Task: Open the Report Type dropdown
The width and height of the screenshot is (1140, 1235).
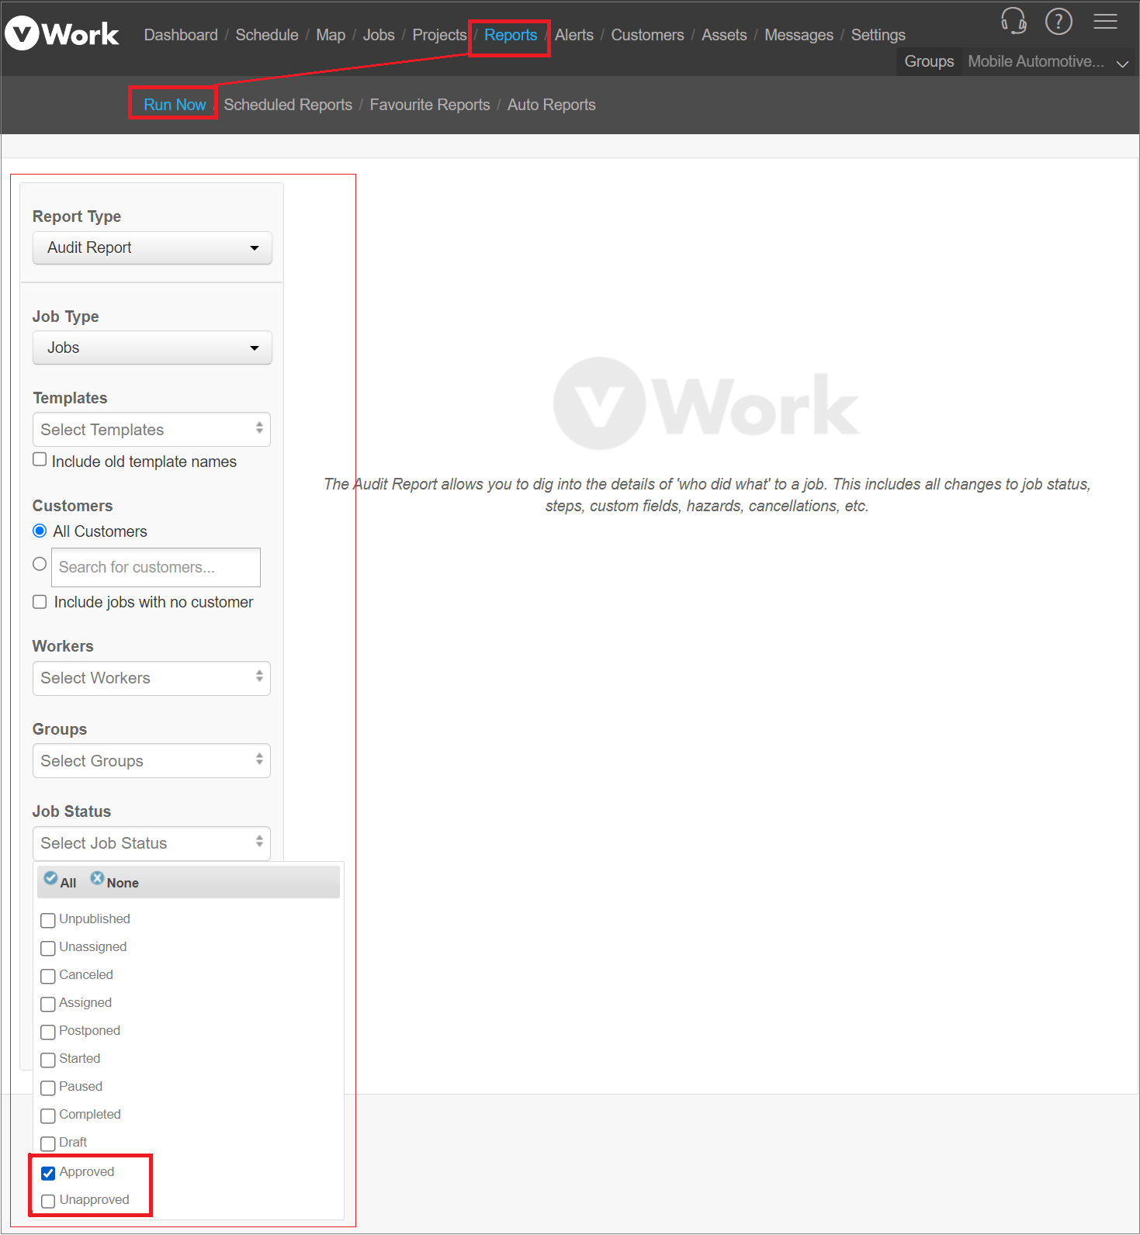Action: coord(152,247)
